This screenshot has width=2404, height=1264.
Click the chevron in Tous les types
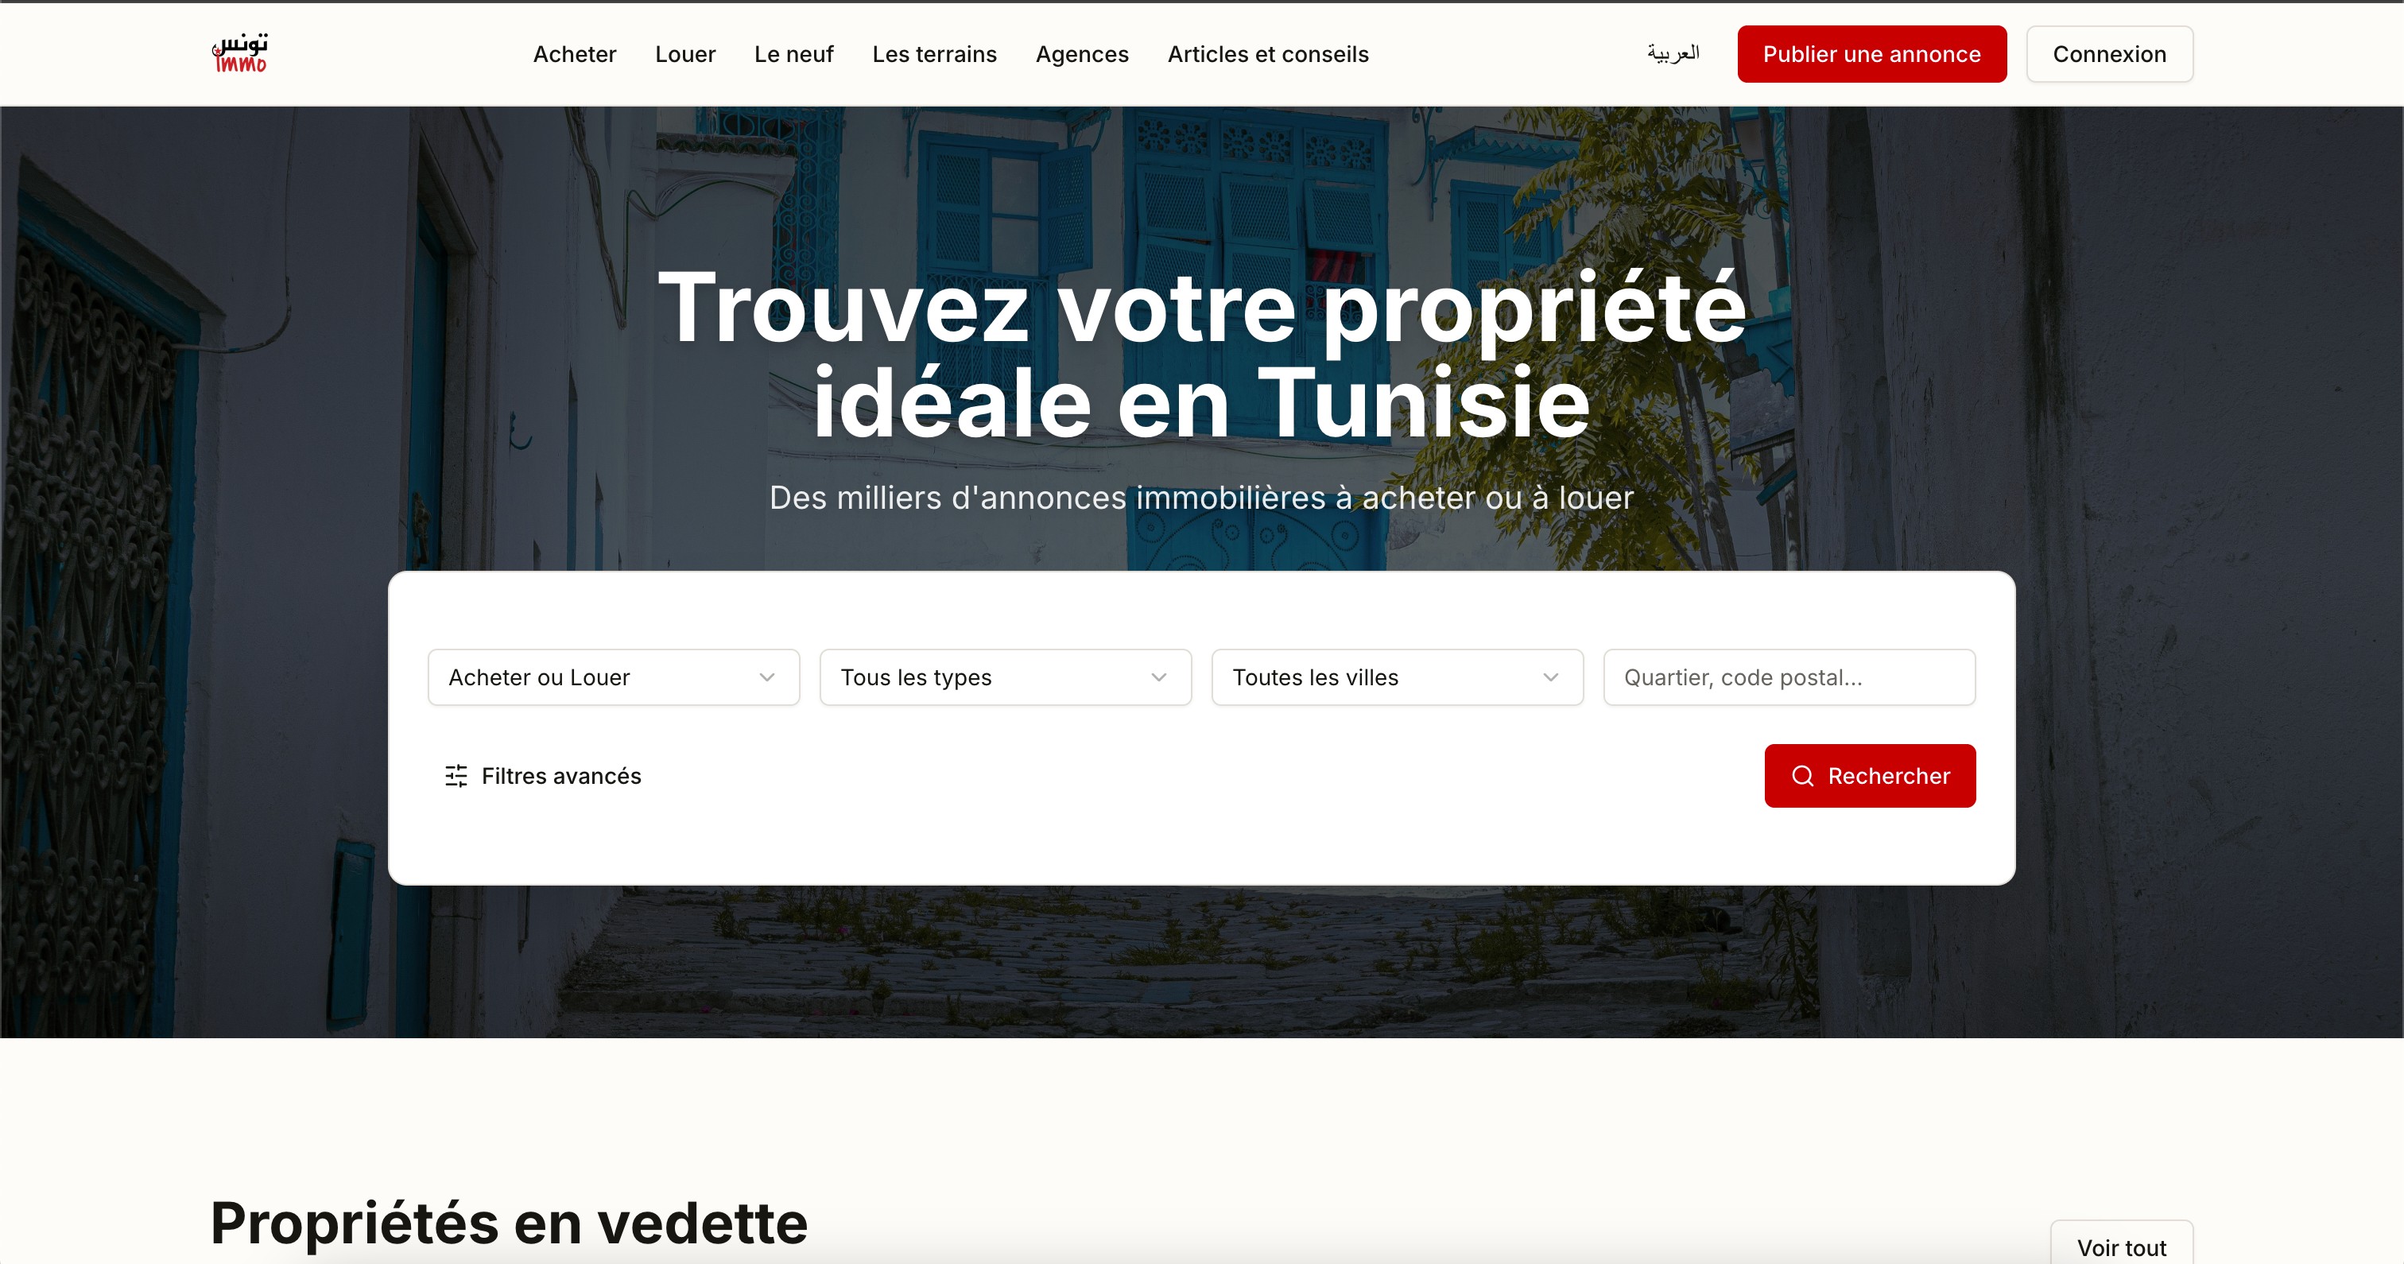point(1159,678)
